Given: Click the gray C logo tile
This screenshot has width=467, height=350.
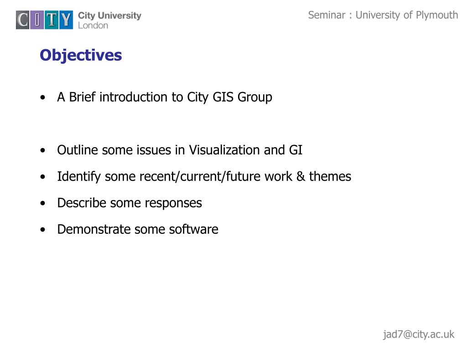Looking at the screenshot, I should [x=23, y=20].
